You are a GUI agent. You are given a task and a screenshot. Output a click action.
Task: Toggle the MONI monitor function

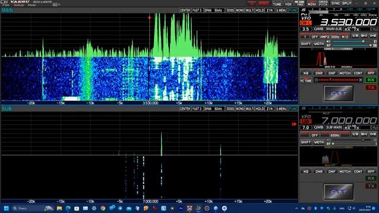coord(311,4)
